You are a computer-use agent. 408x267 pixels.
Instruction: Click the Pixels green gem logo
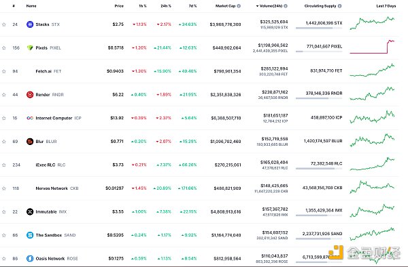[x=30, y=47]
